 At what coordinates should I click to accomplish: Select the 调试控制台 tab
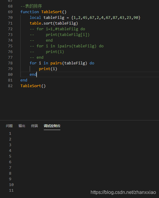52,126
